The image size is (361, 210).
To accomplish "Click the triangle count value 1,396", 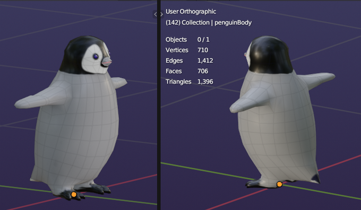I will point(205,81).
